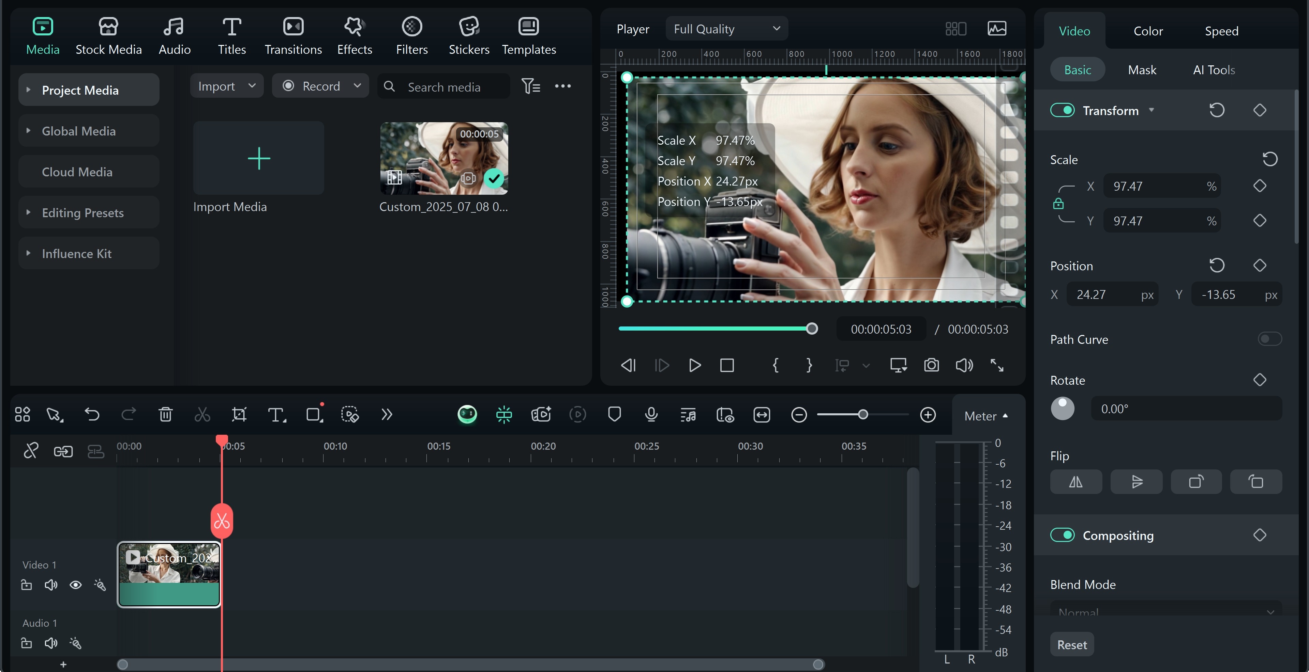The width and height of the screenshot is (1309, 672).
Task: Open the Import dropdown
Action: point(227,86)
